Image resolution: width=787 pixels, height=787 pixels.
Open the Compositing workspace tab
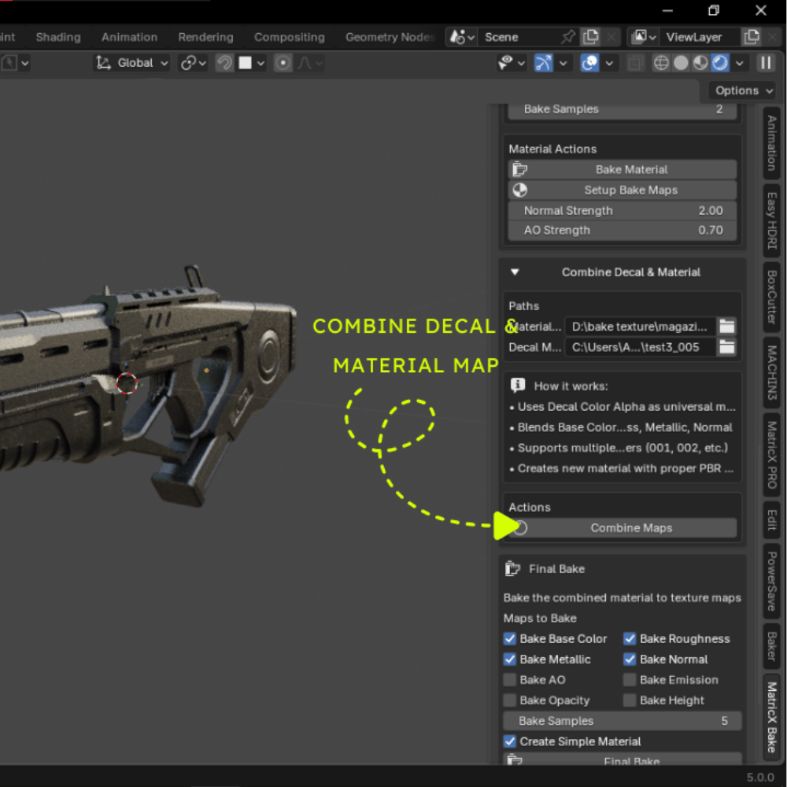(x=289, y=37)
